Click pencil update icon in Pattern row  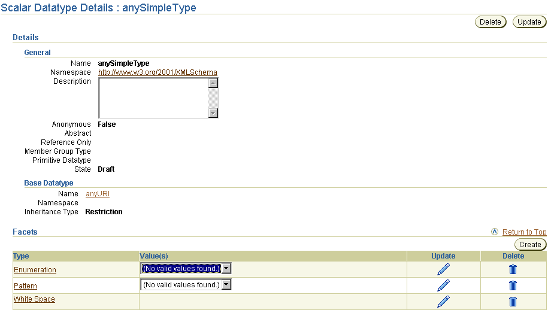tap(443, 285)
